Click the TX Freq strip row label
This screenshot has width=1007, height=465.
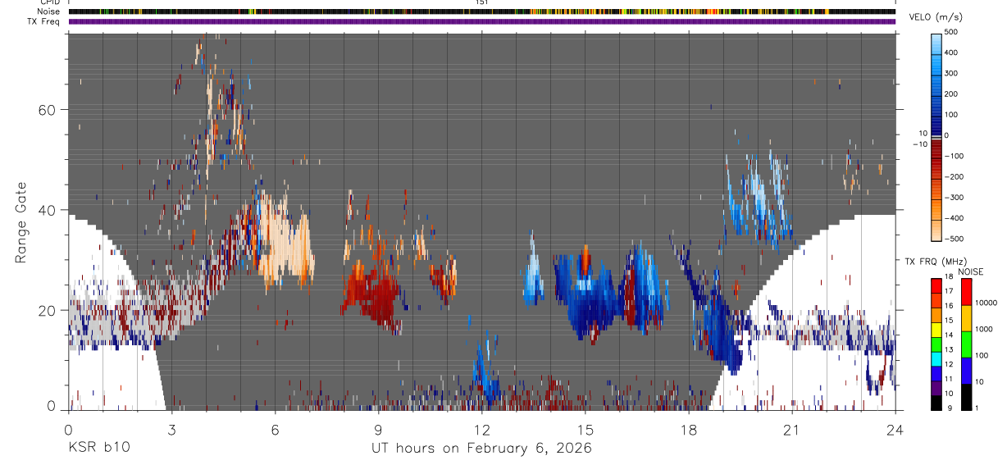[43, 21]
